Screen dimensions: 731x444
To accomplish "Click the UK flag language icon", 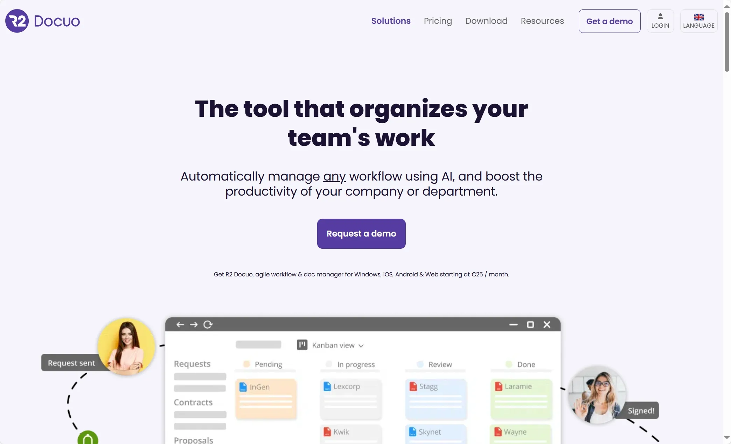I will (699, 17).
